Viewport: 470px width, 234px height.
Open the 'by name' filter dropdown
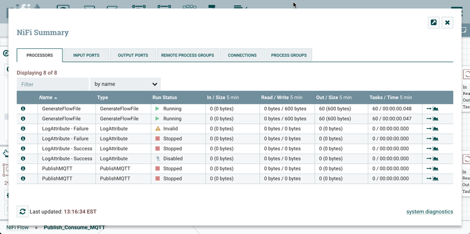click(x=125, y=84)
